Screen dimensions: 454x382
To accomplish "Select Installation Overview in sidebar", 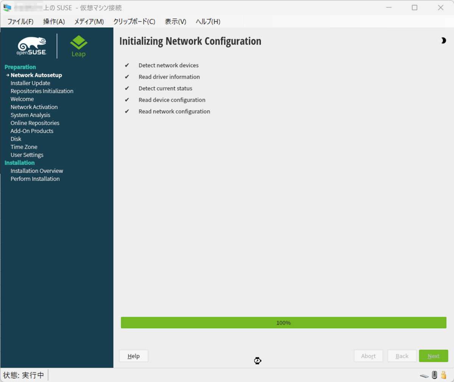I will pos(37,171).
